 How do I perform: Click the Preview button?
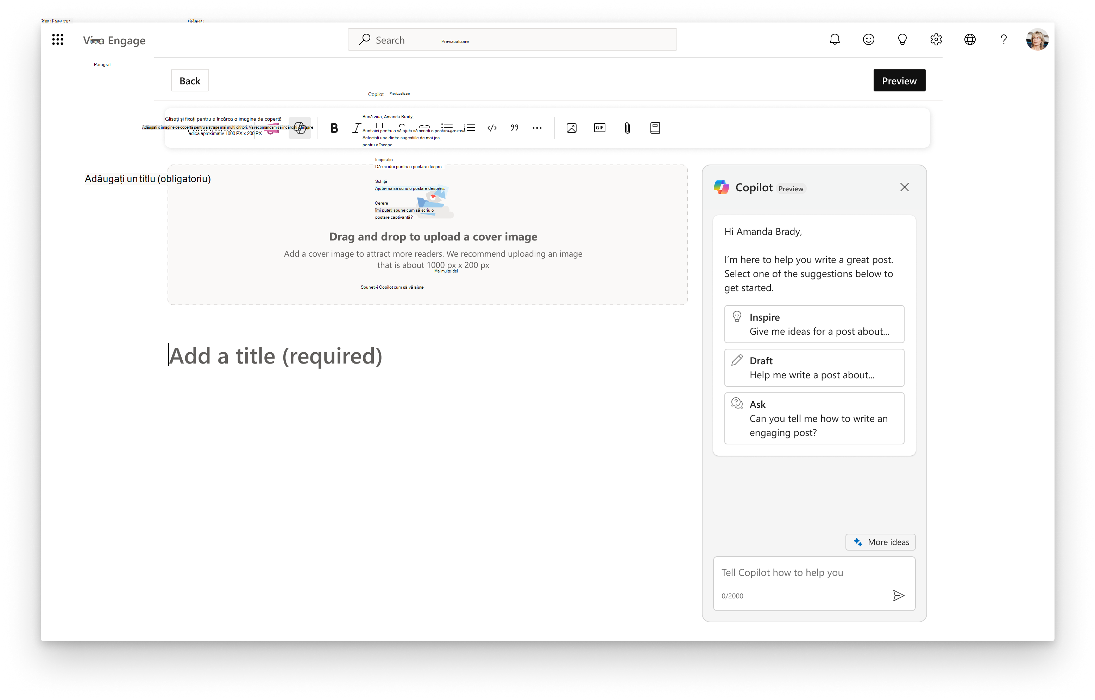point(899,81)
